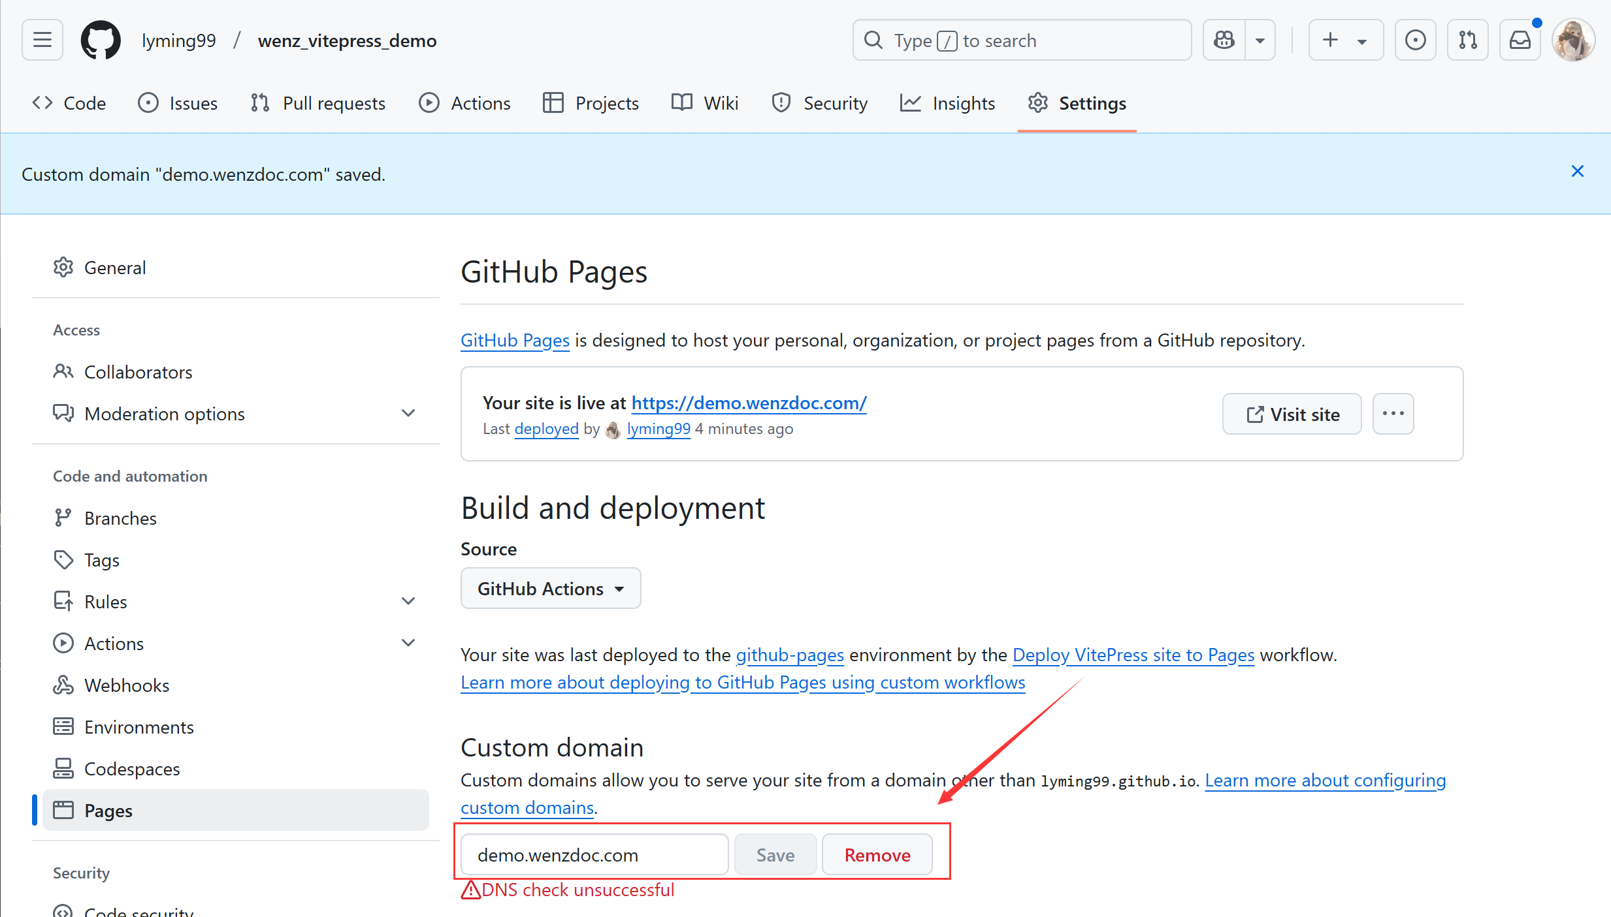Go to the lyming99 owner profile
Viewport: 1611px width, 917px height.
(179, 40)
